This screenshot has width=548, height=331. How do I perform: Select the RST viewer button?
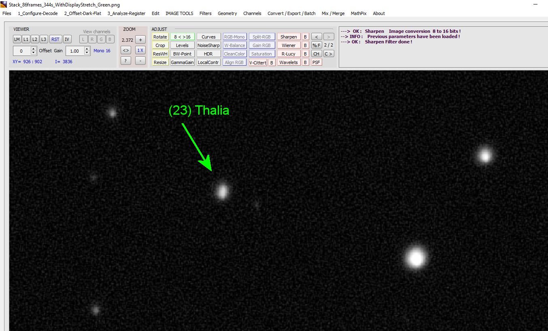pyautogui.click(x=55, y=39)
